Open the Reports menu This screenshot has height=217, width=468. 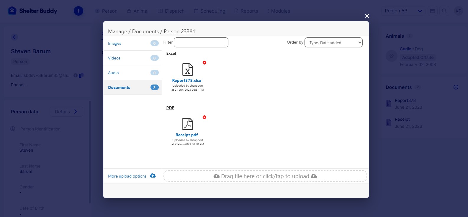(x=246, y=11)
